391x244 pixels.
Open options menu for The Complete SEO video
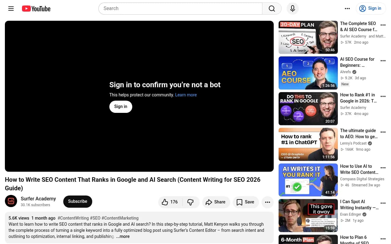(x=383, y=25)
